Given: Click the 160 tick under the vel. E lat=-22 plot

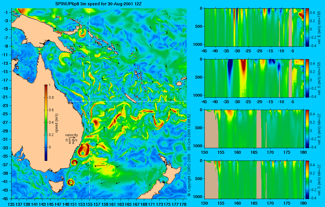Looking at the screenshot, I should (x=238, y=153).
